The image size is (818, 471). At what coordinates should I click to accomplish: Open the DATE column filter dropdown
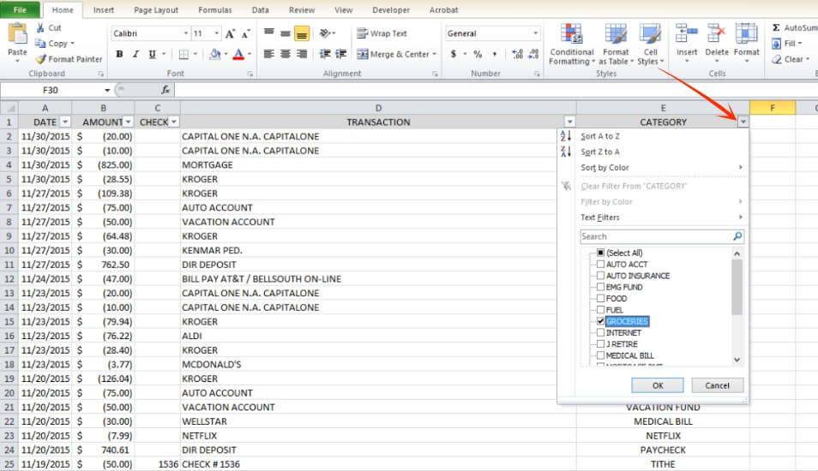pos(65,122)
